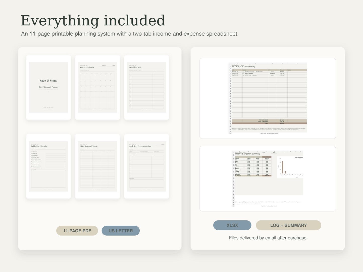Click the '11-page printable planning system' subtitle

130,34
